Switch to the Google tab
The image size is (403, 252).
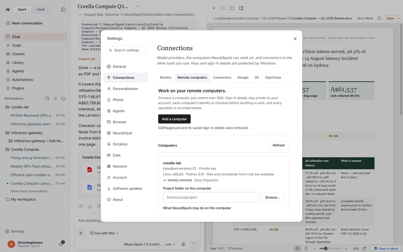(x=243, y=78)
